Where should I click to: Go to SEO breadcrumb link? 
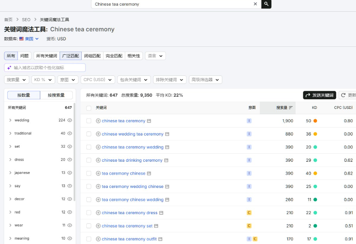(26, 19)
